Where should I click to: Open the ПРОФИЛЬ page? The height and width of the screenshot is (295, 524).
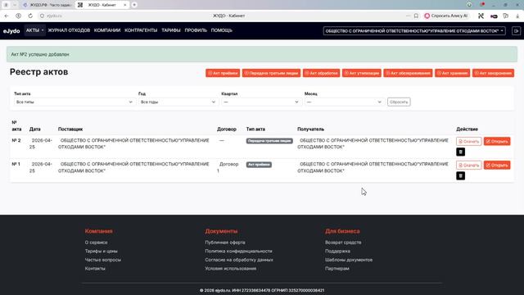click(196, 30)
